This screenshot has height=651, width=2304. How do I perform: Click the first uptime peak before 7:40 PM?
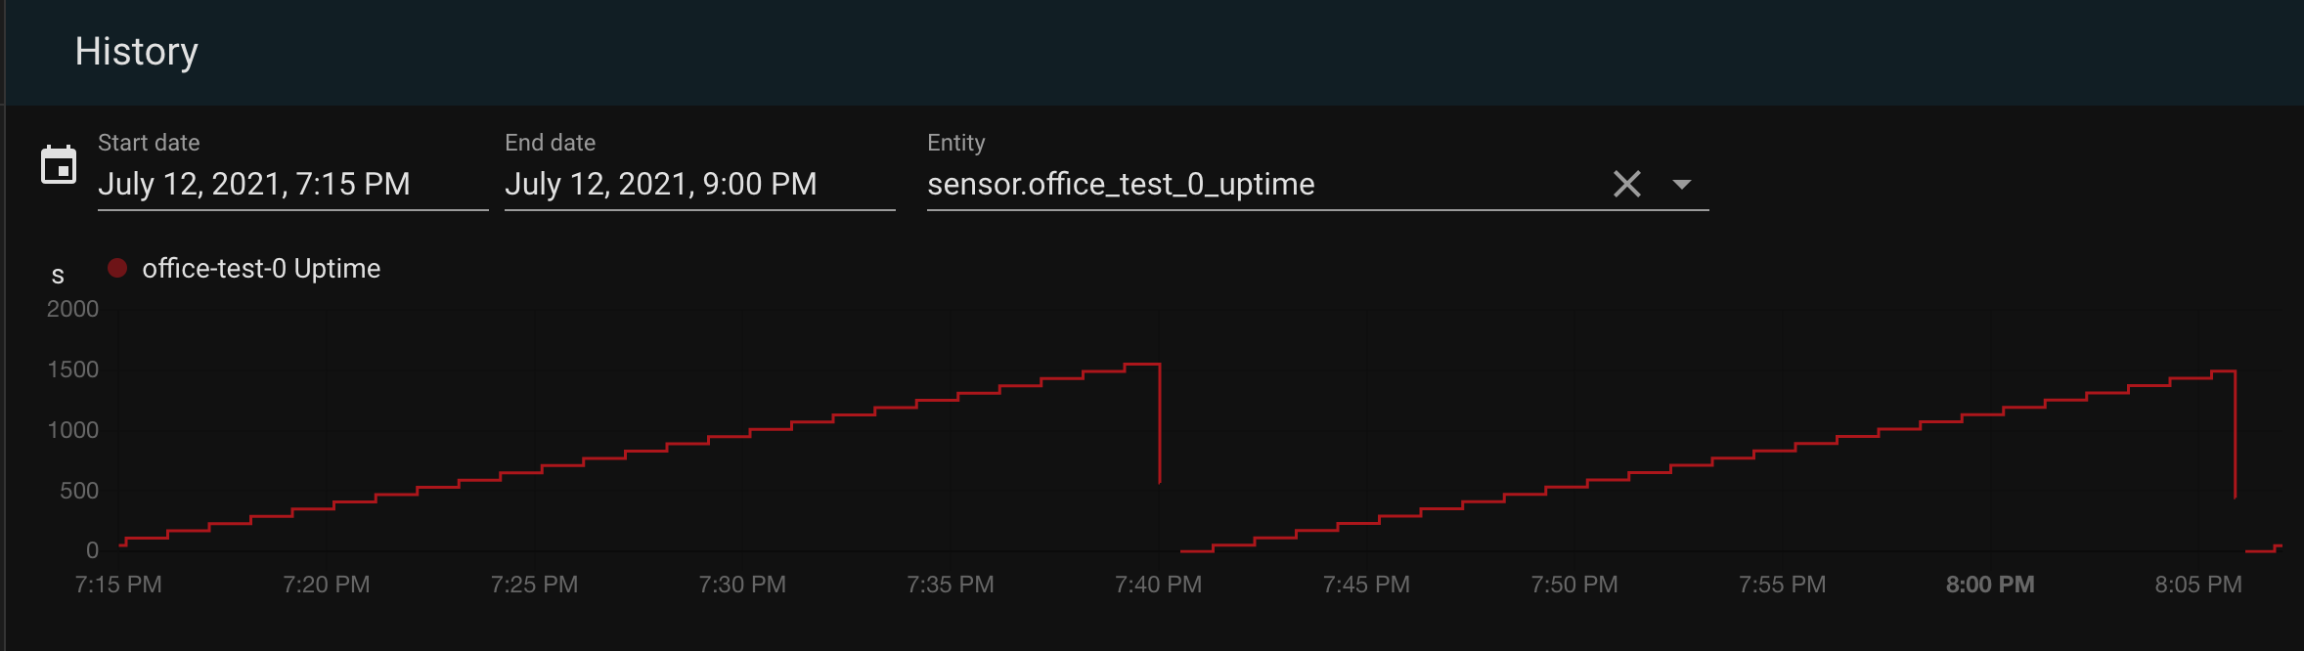(x=1142, y=365)
